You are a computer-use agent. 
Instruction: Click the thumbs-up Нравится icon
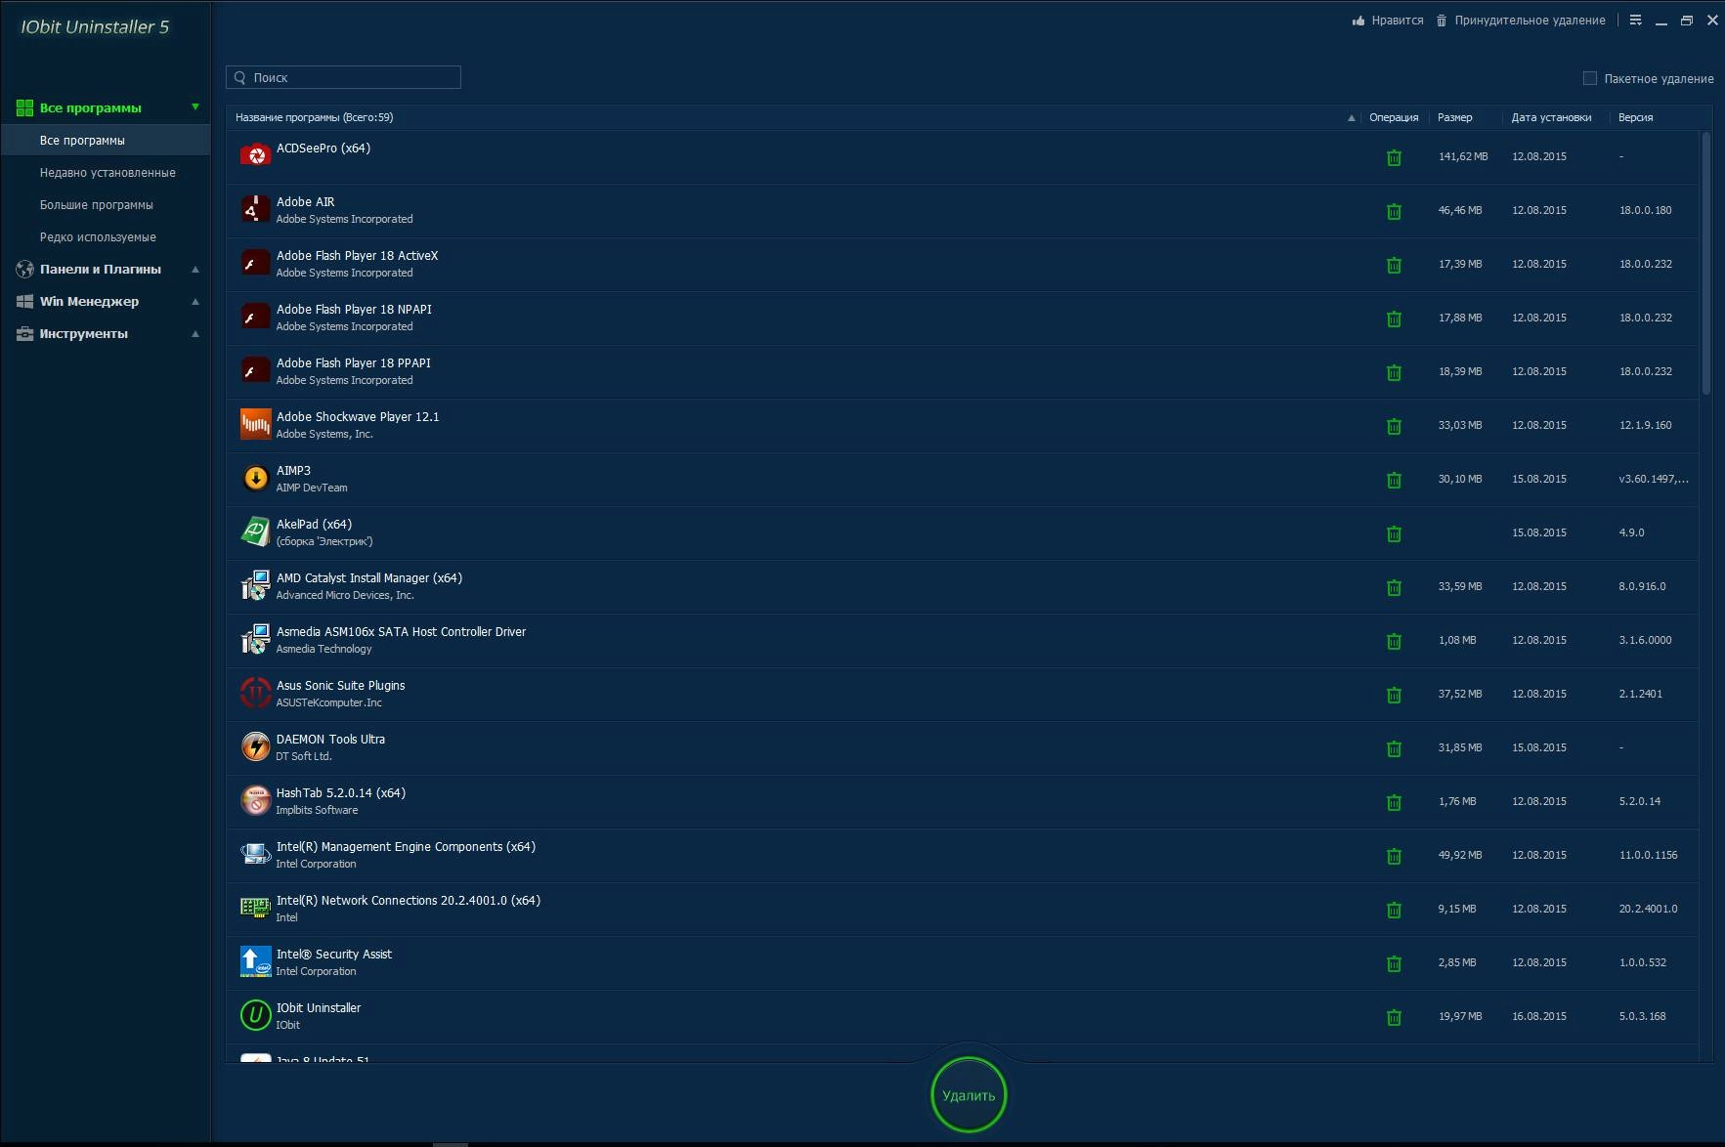tap(1358, 21)
